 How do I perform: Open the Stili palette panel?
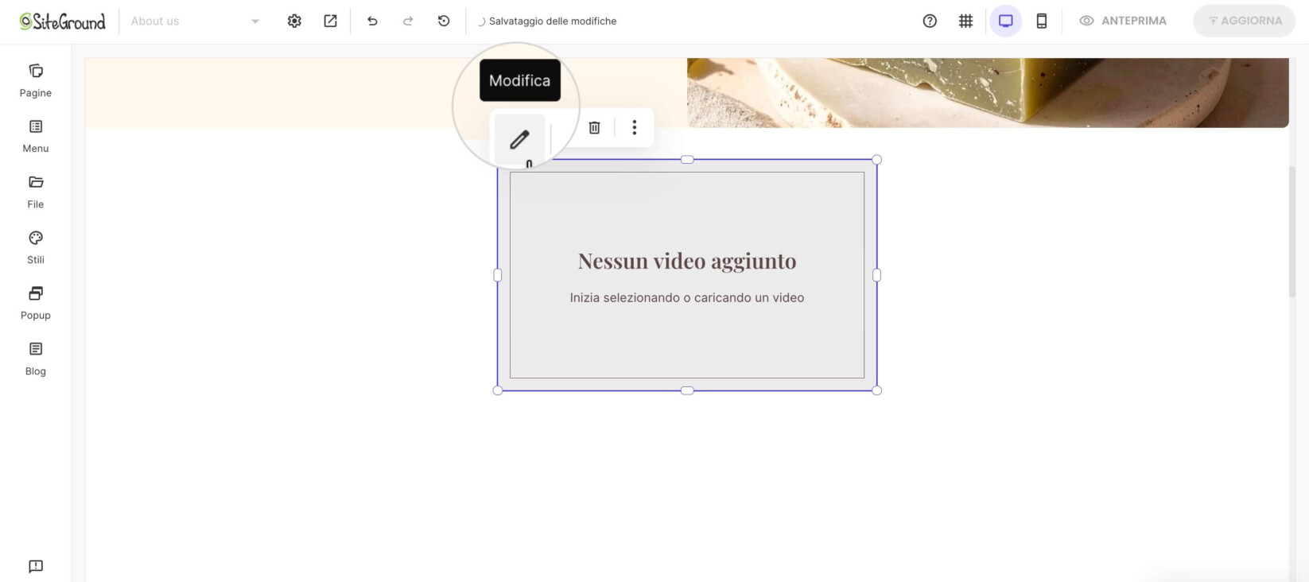[x=35, y=248]
